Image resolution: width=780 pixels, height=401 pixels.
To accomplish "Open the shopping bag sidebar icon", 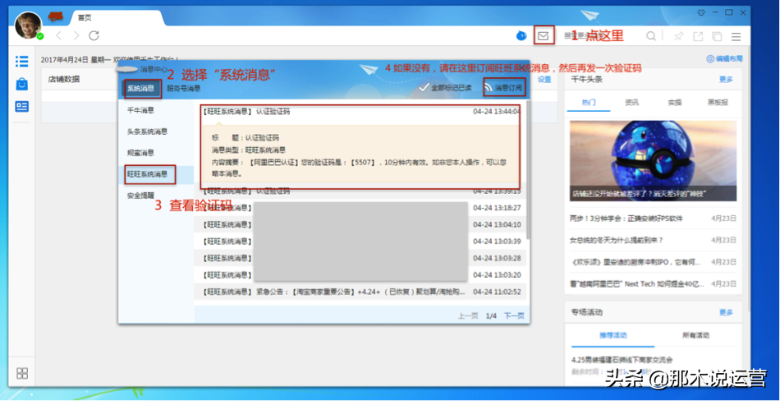I will pos(22,84).
